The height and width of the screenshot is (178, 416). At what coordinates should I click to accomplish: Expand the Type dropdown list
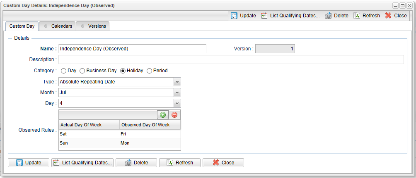[x=177, y=82]
